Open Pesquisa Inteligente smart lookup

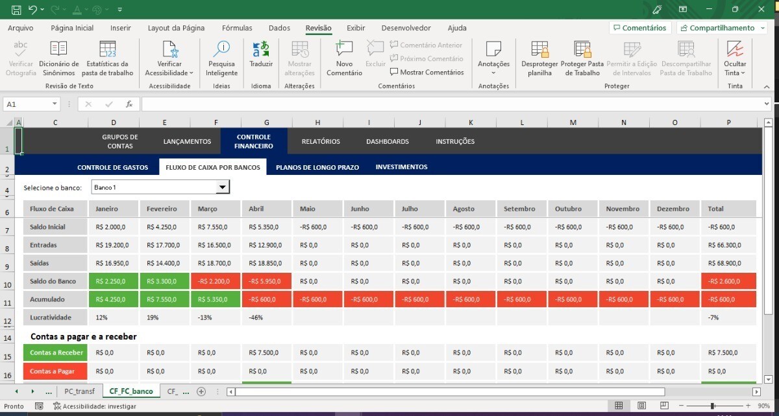222,50
